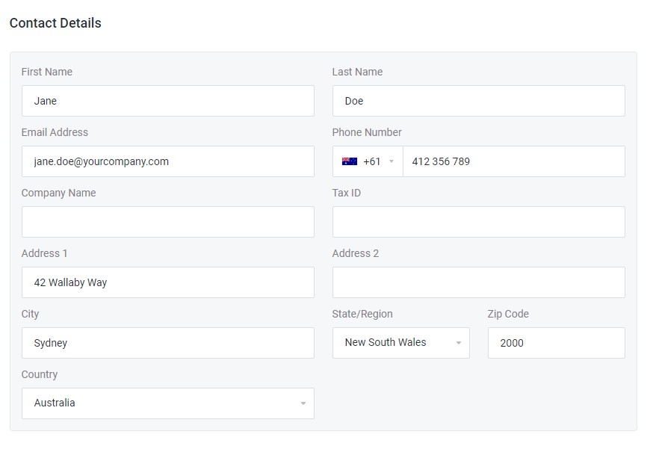Click the empty Address 2 field
The height and width of the screenshot is (449, 647).
(x=478, y=282)
